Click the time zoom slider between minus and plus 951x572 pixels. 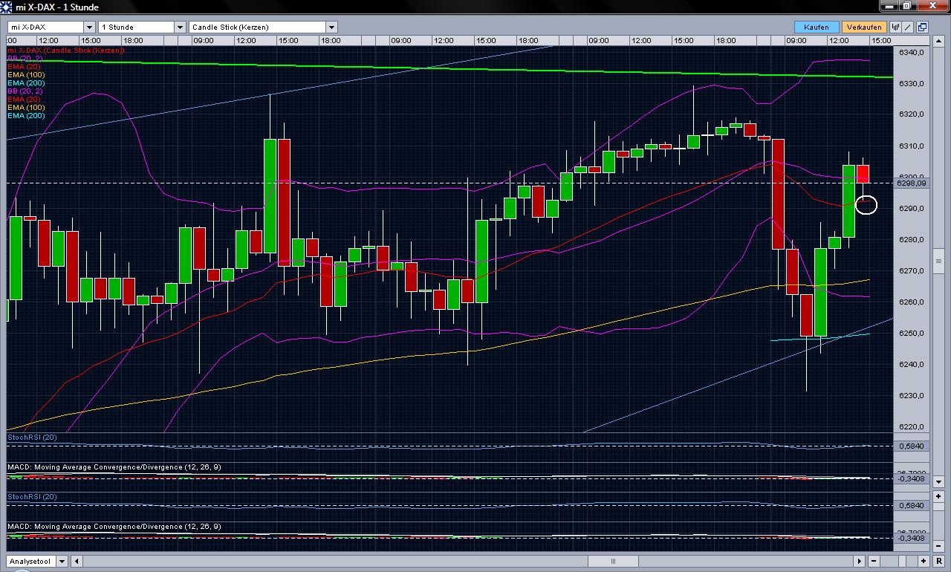(x=902, y=561)
